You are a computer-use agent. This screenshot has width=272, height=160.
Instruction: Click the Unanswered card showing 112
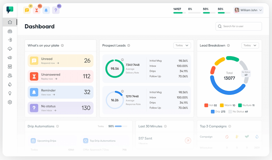coord(61,76)
